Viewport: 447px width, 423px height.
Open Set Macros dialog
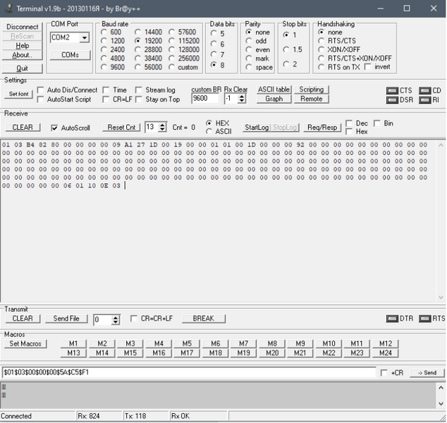25,344
